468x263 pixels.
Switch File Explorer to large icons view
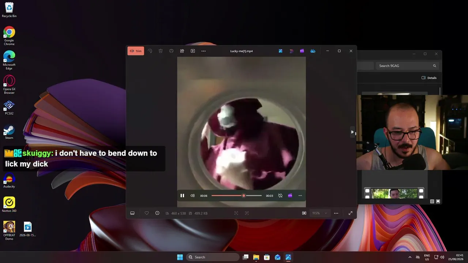pos(438,201)
